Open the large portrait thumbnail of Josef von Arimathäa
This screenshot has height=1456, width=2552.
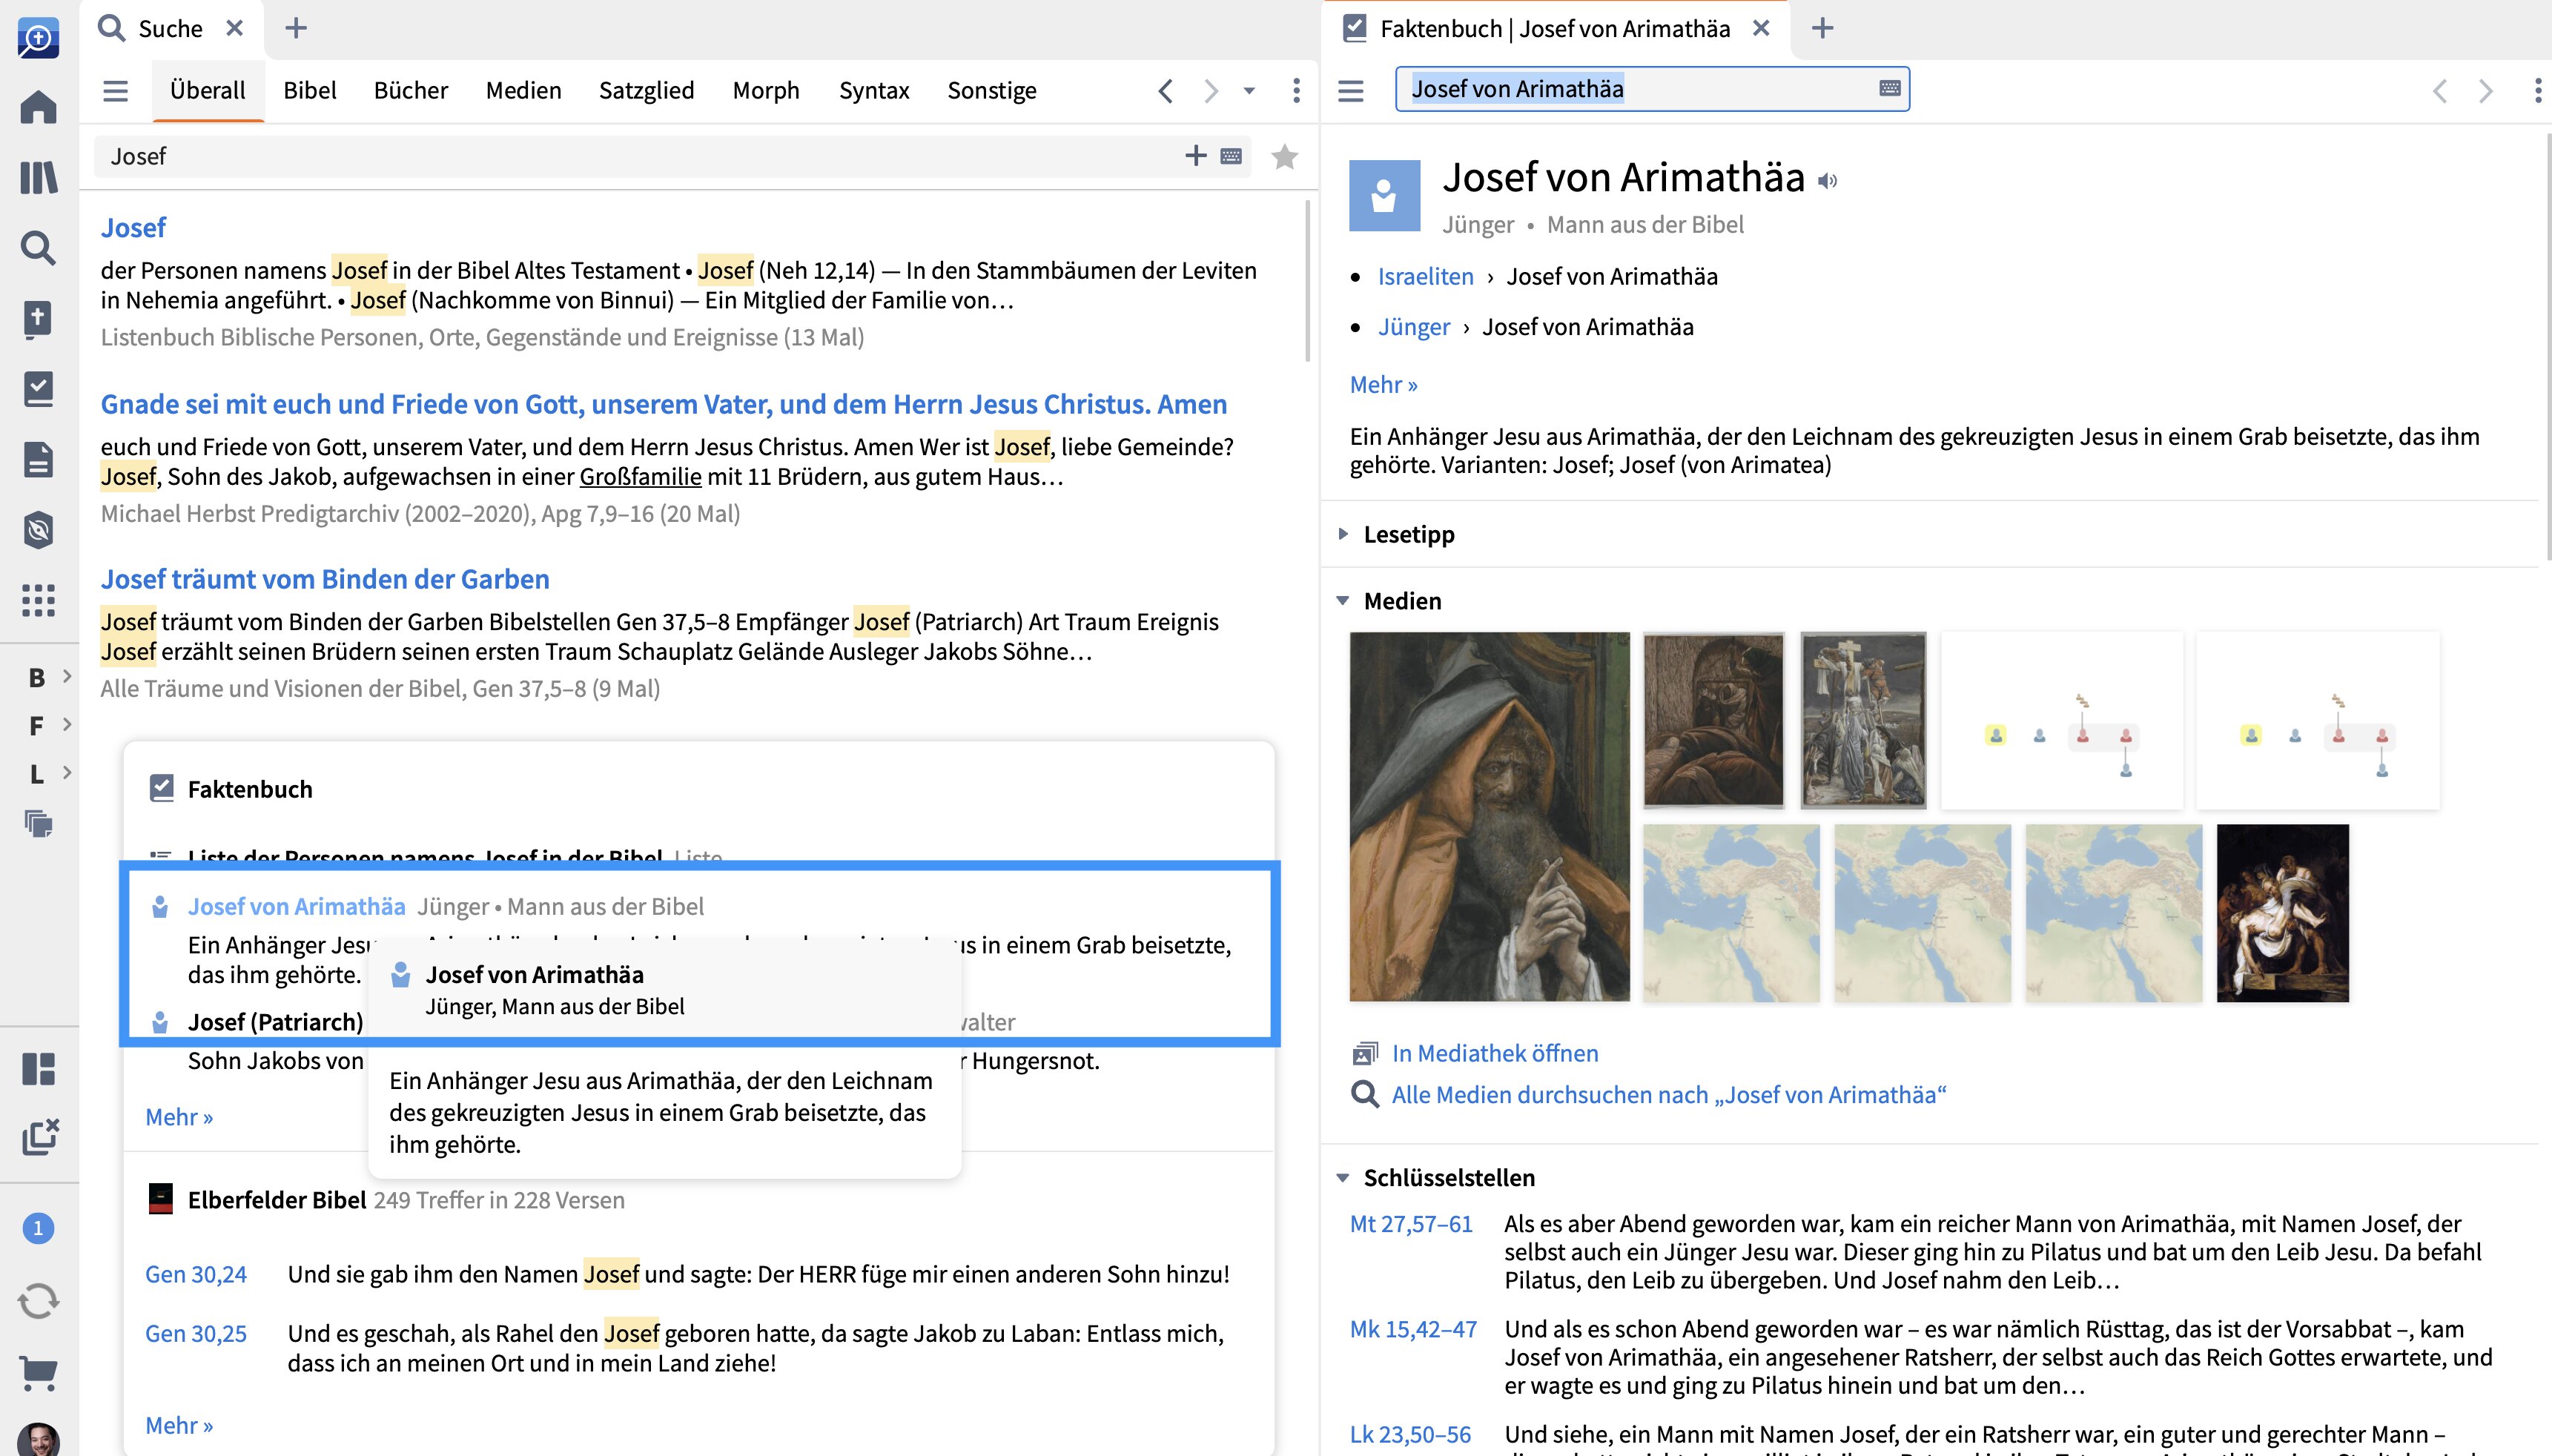1489,816
